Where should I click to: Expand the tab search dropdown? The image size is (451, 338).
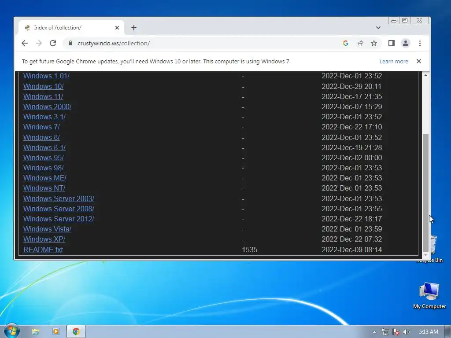tap(378, 28)
